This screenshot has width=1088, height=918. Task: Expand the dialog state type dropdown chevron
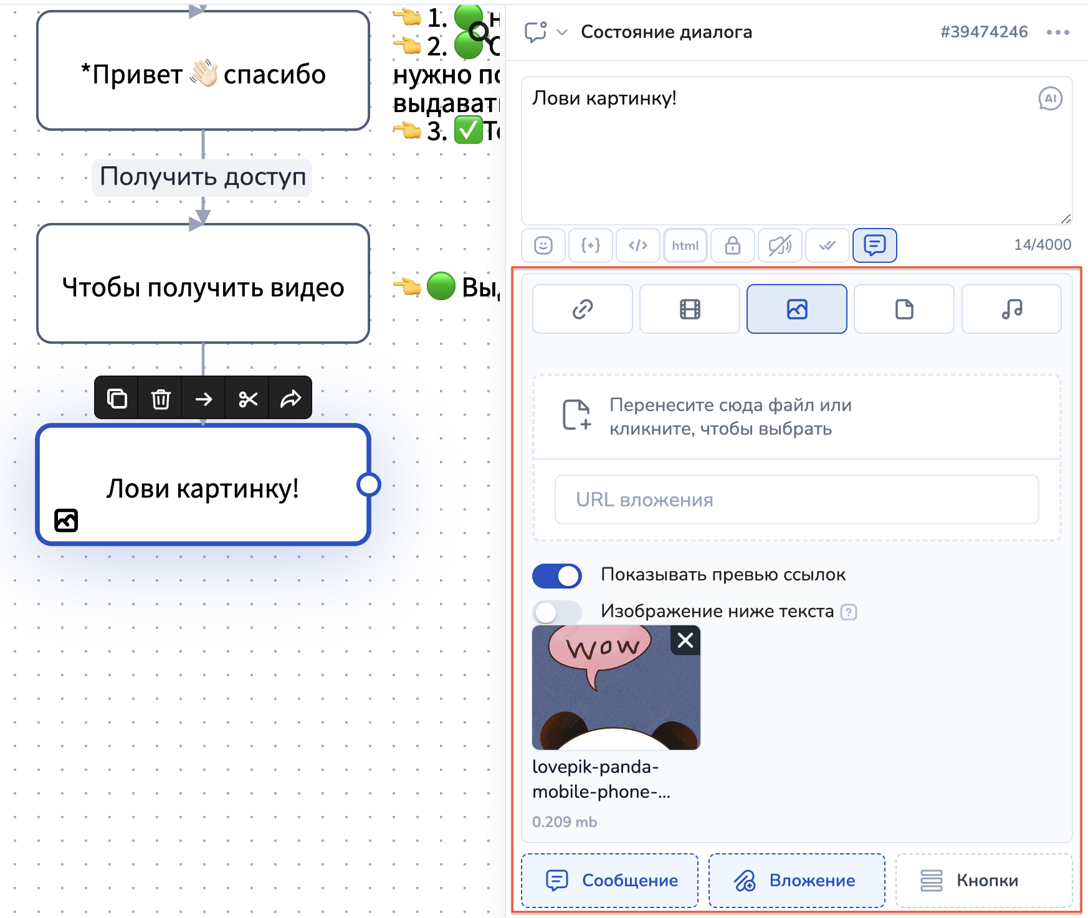point(562,32)
